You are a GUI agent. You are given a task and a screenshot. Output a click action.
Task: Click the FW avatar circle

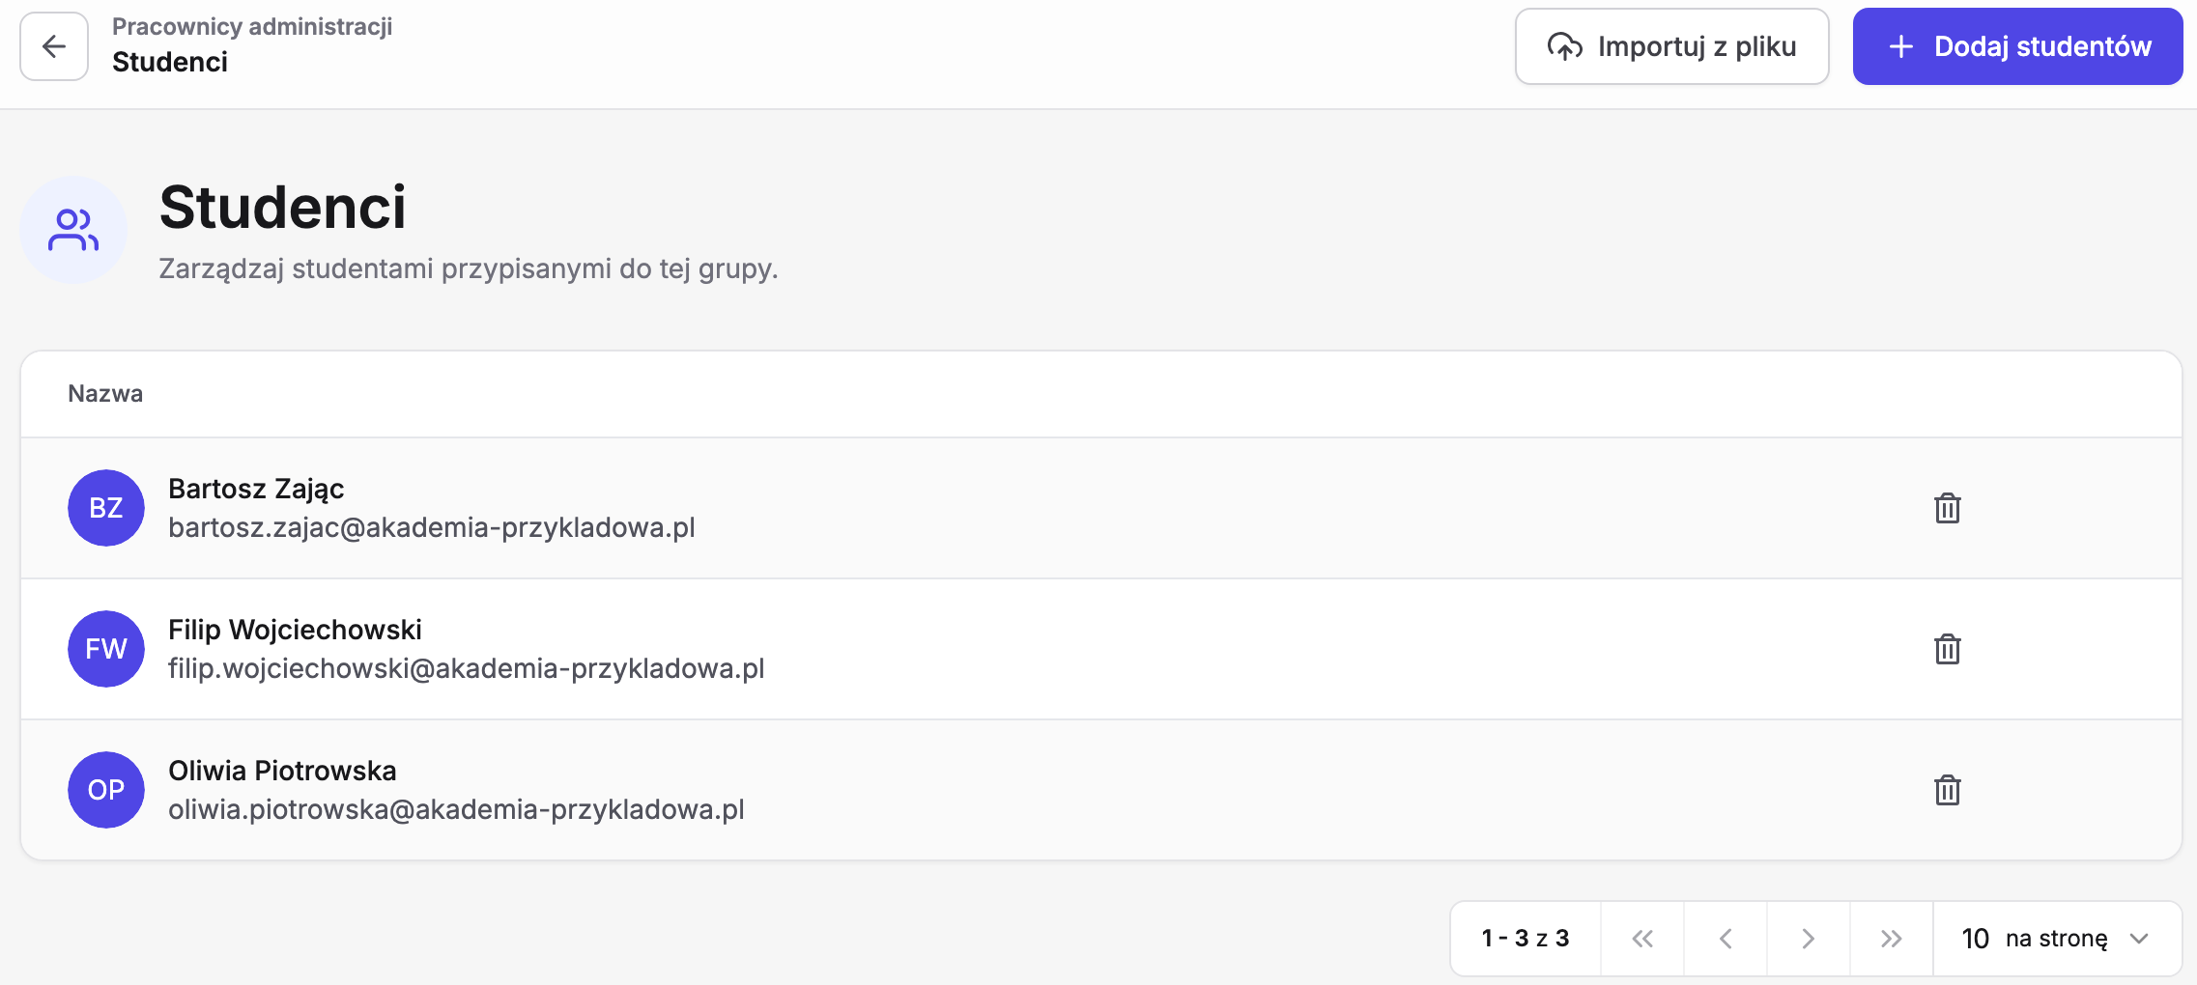point(106,649)
